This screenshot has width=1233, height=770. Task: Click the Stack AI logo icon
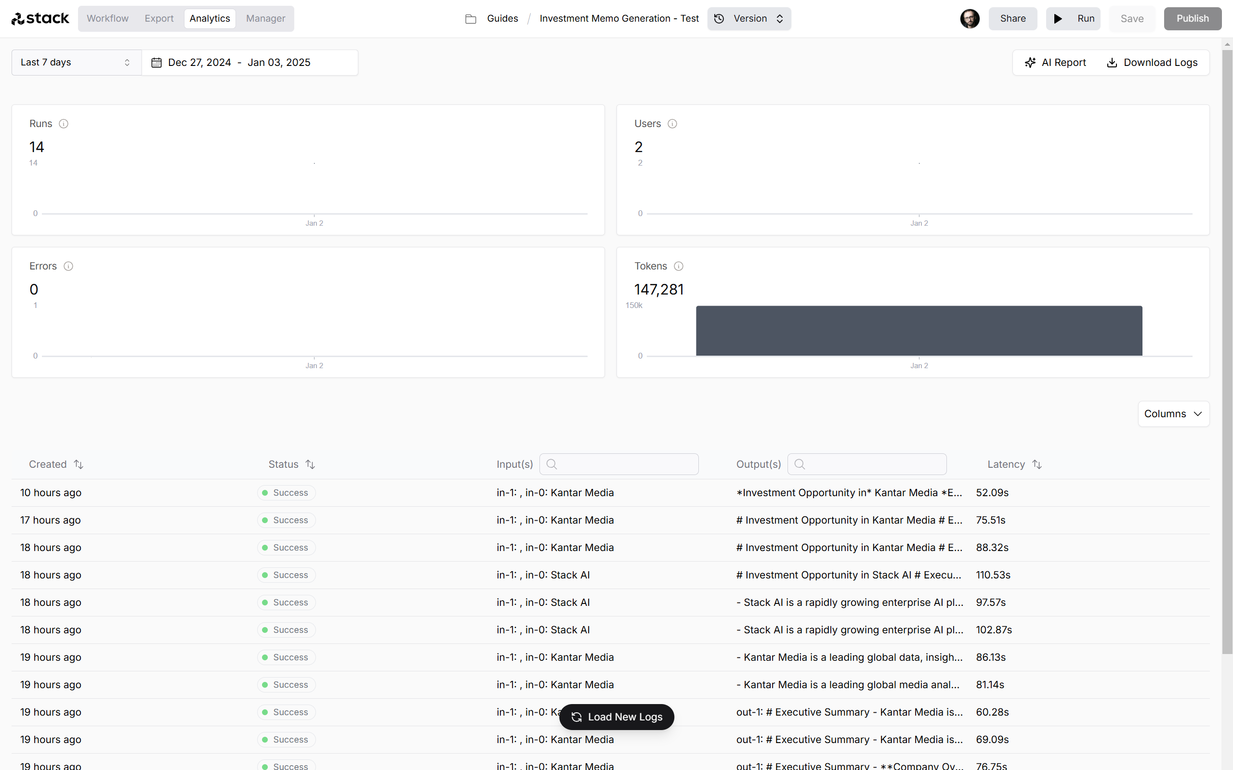[18, 18]
